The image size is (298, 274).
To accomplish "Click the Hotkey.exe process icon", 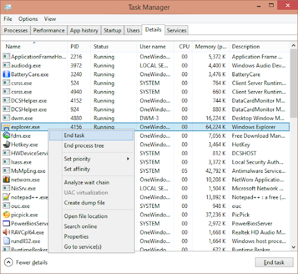I will [x=6, y=144].
